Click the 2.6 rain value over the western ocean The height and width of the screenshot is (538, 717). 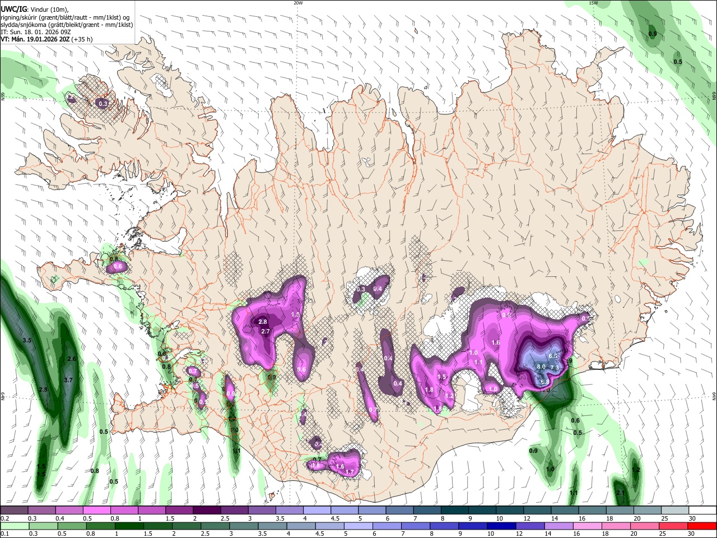71,359
